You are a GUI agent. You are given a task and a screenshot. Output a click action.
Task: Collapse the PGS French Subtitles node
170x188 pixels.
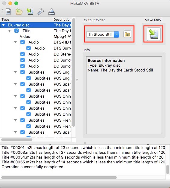(x=15, y=120)
